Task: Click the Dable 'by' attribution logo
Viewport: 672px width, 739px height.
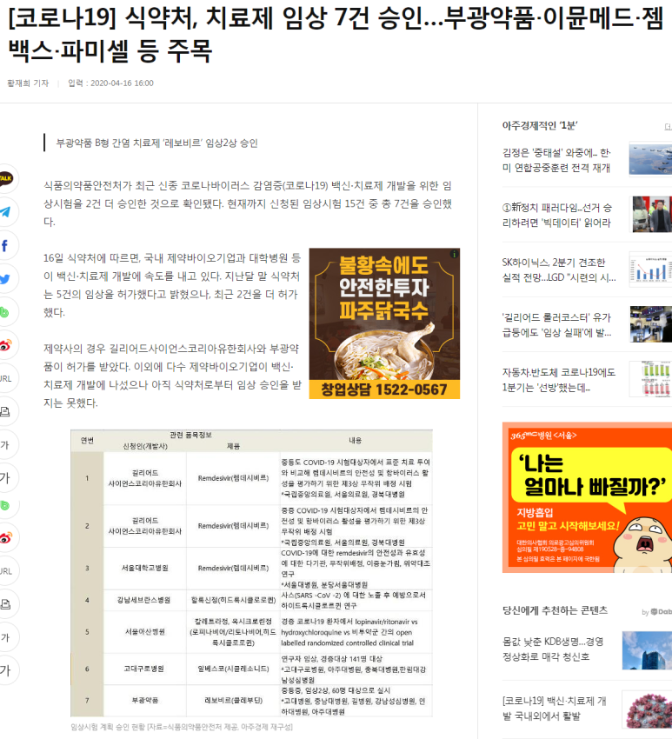Action: click(x=657, y=612)
